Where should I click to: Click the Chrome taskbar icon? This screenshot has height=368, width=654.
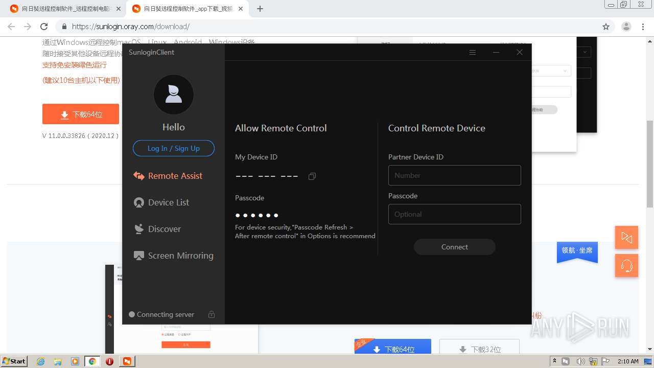92,361
